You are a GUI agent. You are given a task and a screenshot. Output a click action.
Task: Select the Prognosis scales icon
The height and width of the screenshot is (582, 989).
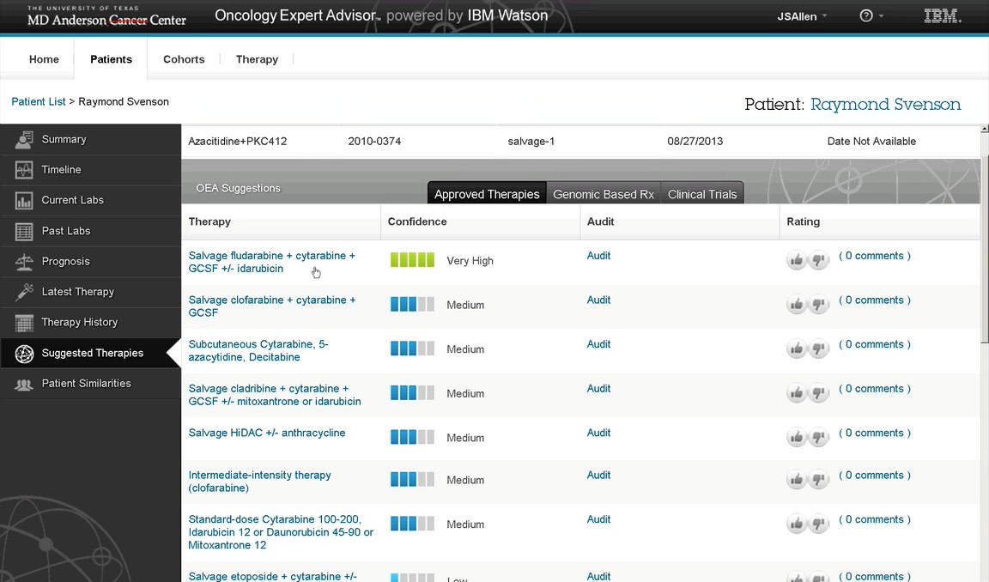tap(24, 262)
